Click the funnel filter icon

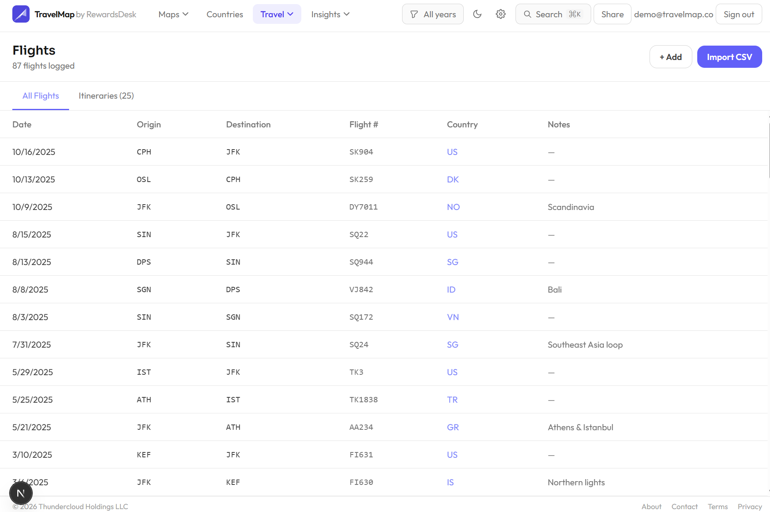[414, 14]
